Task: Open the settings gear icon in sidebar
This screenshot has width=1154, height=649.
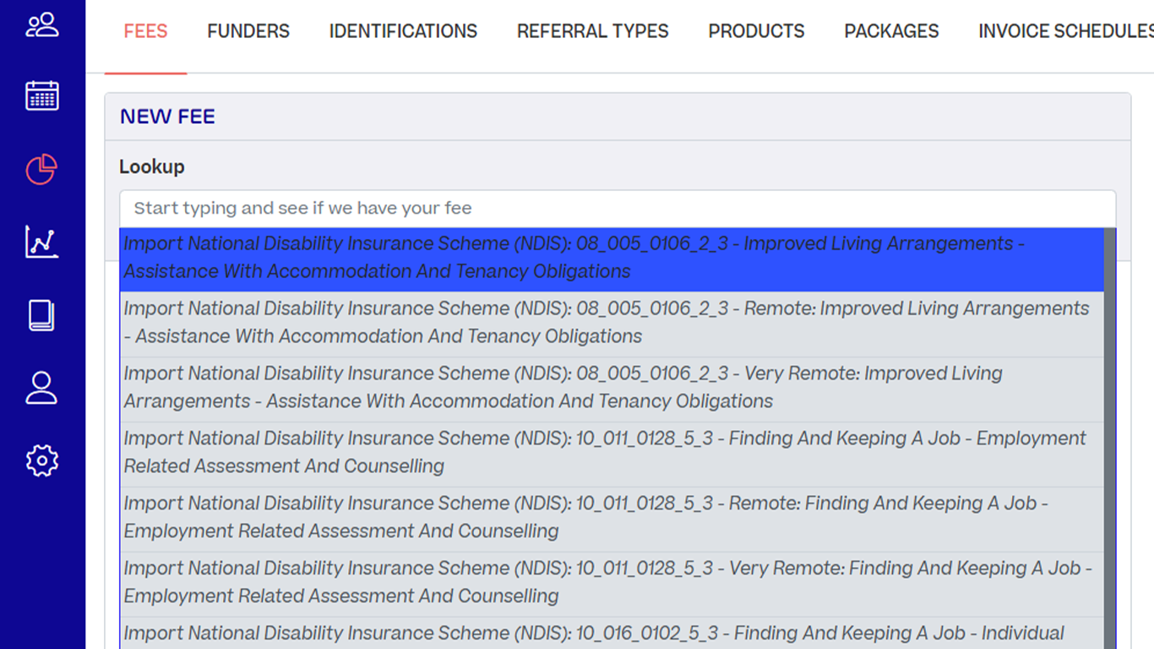Action: [x=42, y=461]
